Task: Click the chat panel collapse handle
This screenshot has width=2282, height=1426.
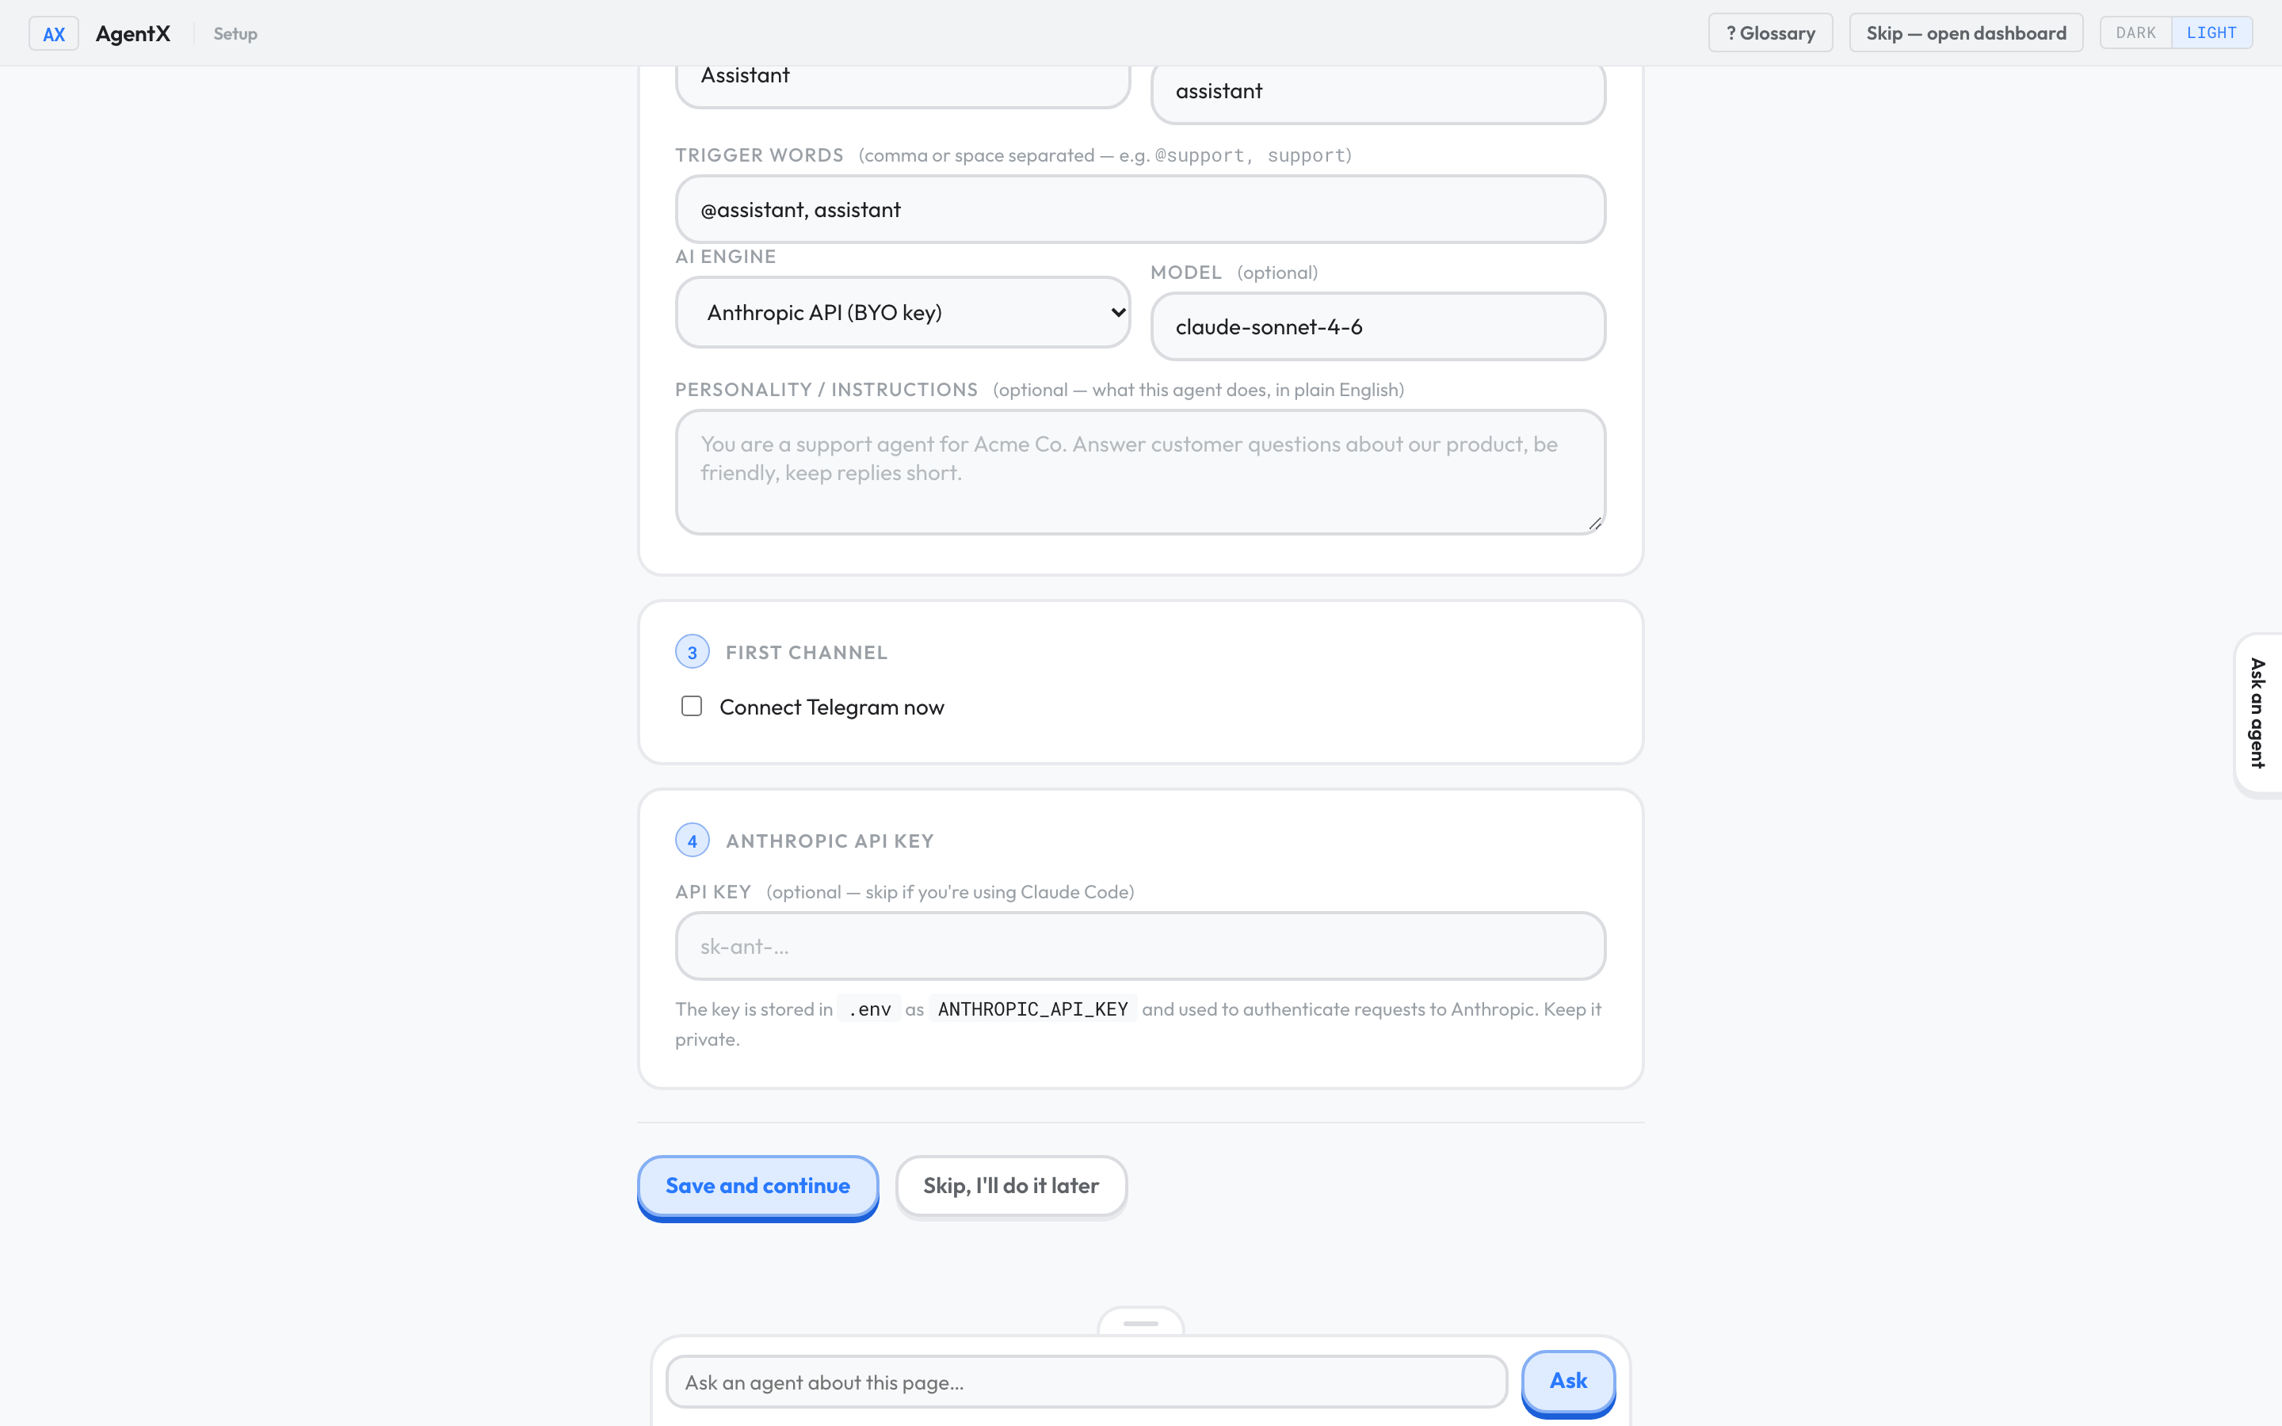Action: click(x=1140, y=1322)
